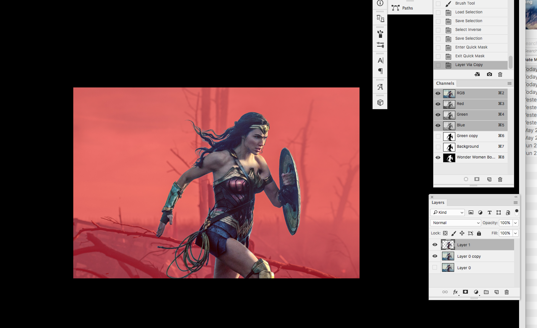Show the Green copy channel

tap(438, 136)
